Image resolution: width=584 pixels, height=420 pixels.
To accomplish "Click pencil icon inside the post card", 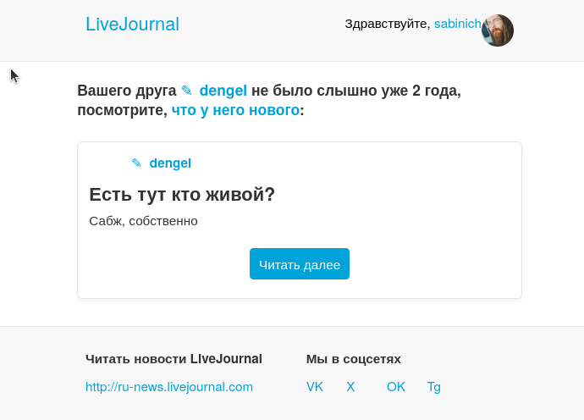I will (136, 163).
